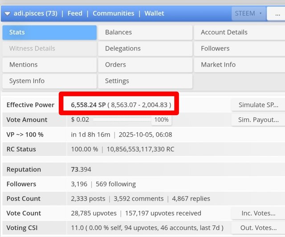This screenshot has width=285, height=237.
Task: Click the 100.00 % RC status value
Action: click(x=85, y=149)
